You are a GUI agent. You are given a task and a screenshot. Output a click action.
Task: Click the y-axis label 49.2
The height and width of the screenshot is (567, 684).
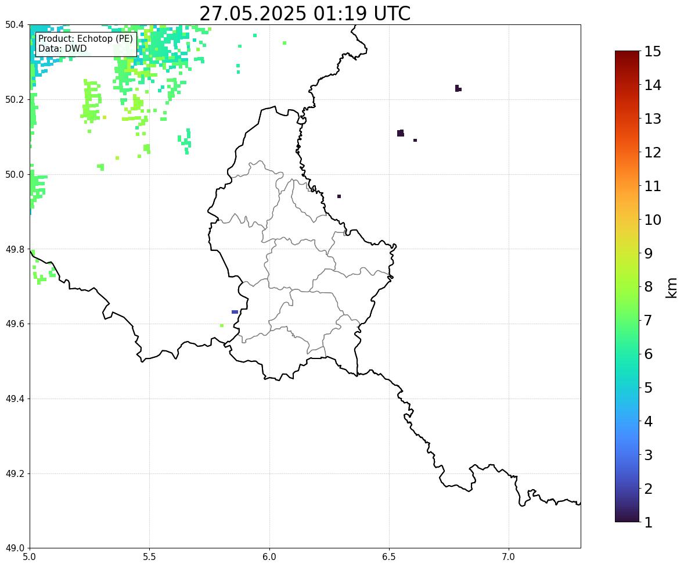14,473
